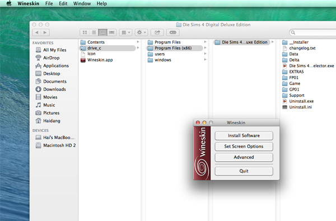Click the Advanced button in Wineskin

tap(244, 157)
